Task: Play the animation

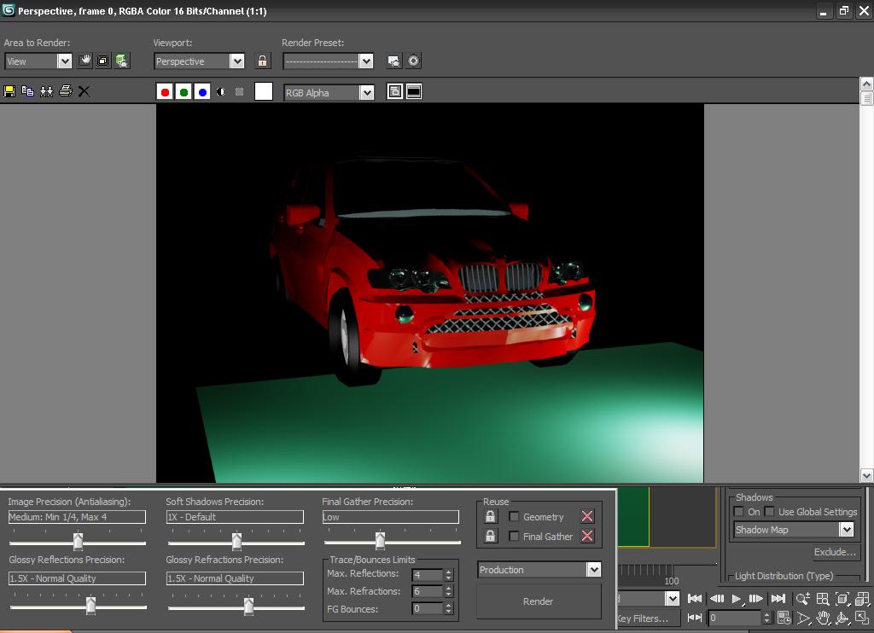Action: (x=737, y=599)
